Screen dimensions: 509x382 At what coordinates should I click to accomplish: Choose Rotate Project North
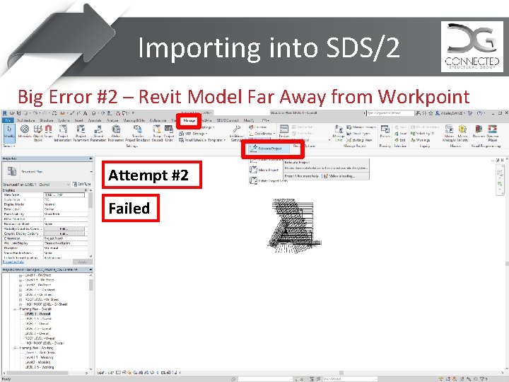pyautogui.click(x=268, y=180)
